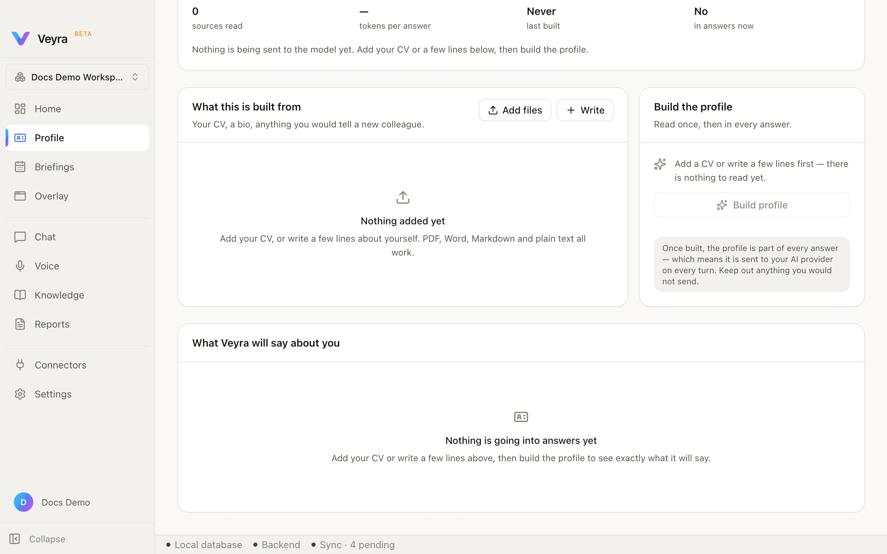Click the Voice microphone icon
This screenshot has height=554, width=887.
(20, 266)
